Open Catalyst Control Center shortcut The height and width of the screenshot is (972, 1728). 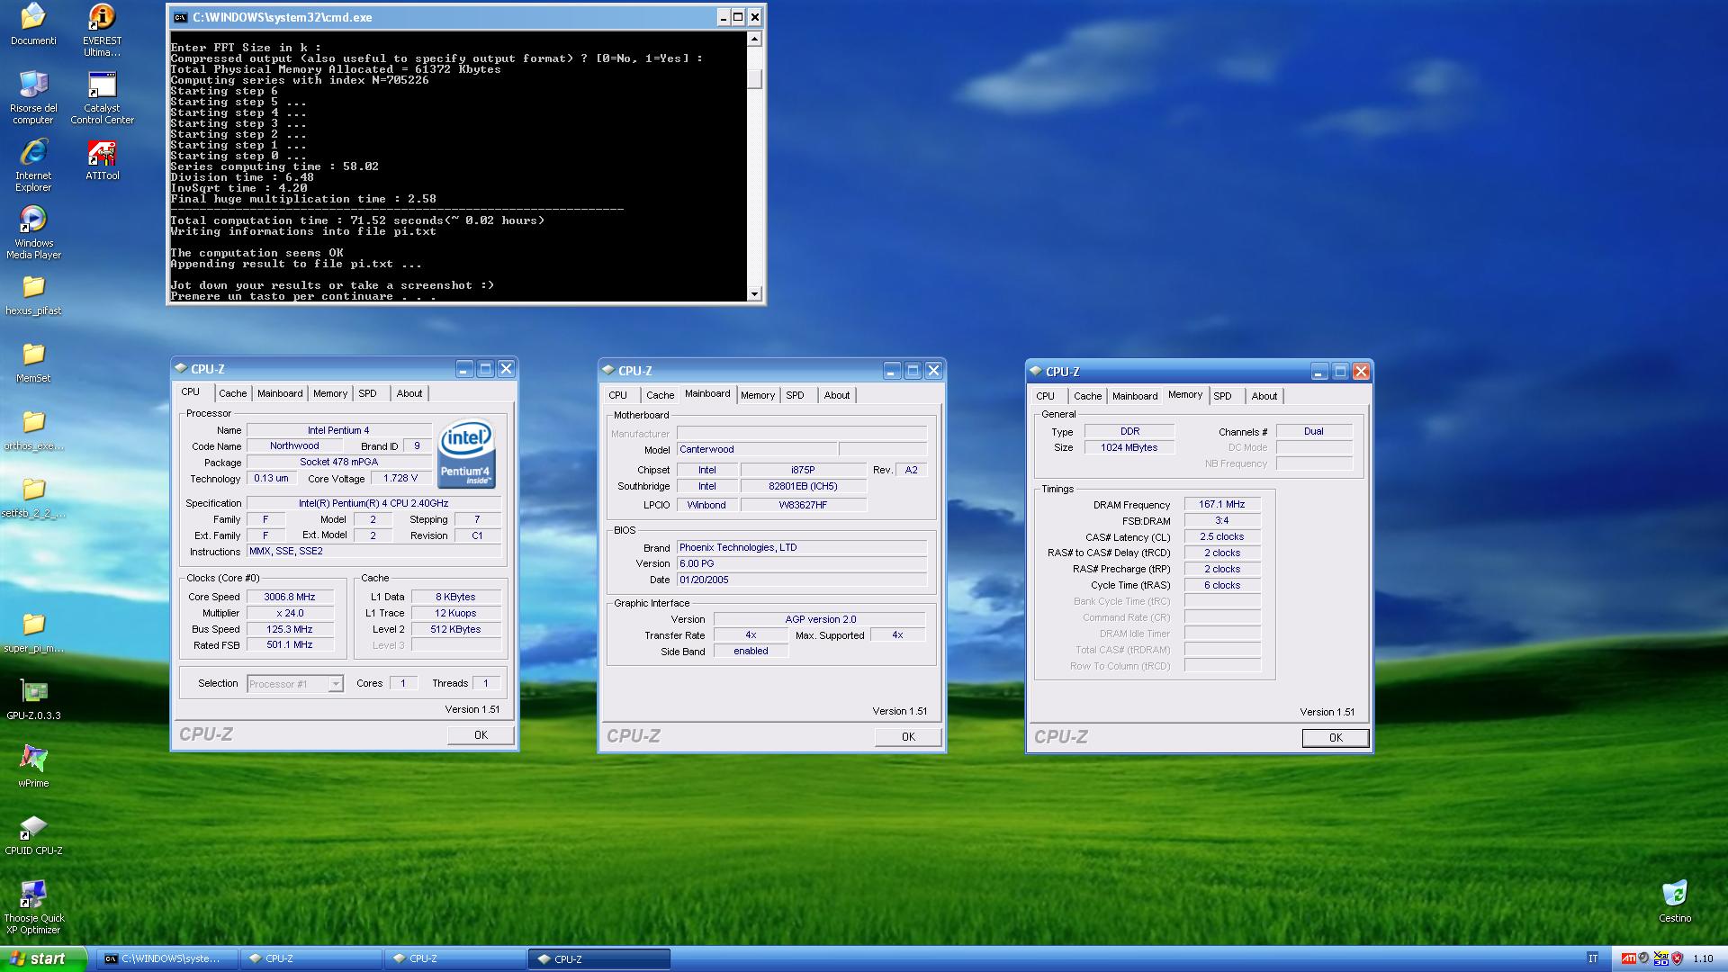tap(102, 97)
